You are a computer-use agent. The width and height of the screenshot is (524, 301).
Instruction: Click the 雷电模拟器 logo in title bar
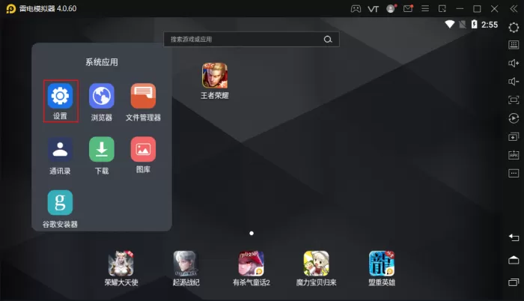pos(11,9)
